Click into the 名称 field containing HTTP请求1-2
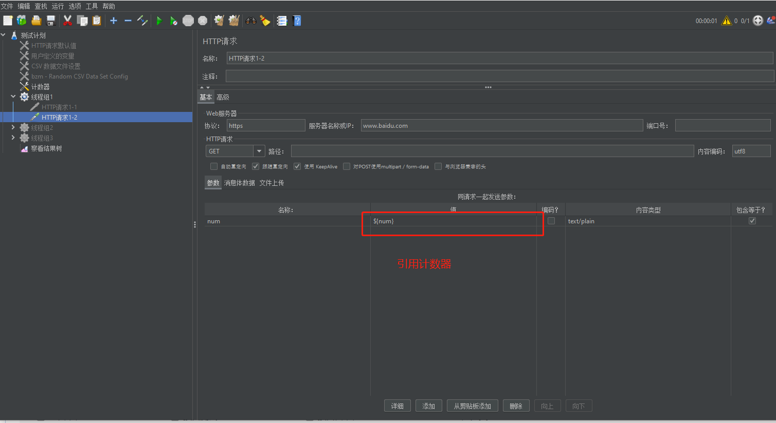776x423 pixels. point(500,58)
